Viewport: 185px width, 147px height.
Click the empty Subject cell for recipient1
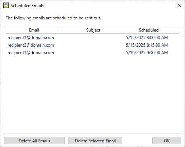(x=93, y=38)
